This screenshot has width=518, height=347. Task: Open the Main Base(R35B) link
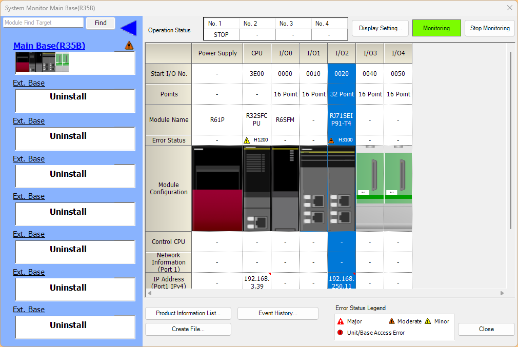pyautogui.click(x=49, y=46)
